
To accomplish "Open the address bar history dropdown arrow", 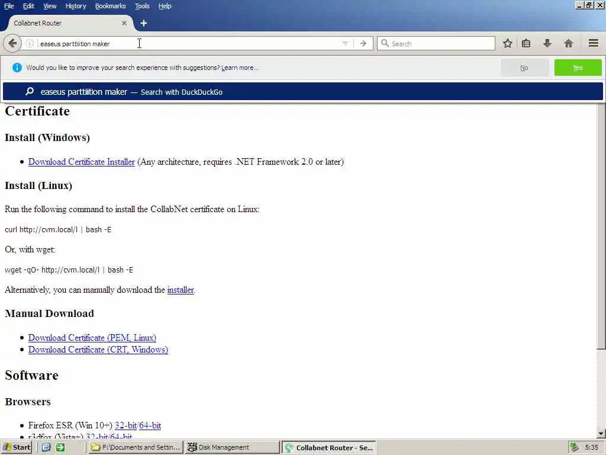I will [345, 44].
